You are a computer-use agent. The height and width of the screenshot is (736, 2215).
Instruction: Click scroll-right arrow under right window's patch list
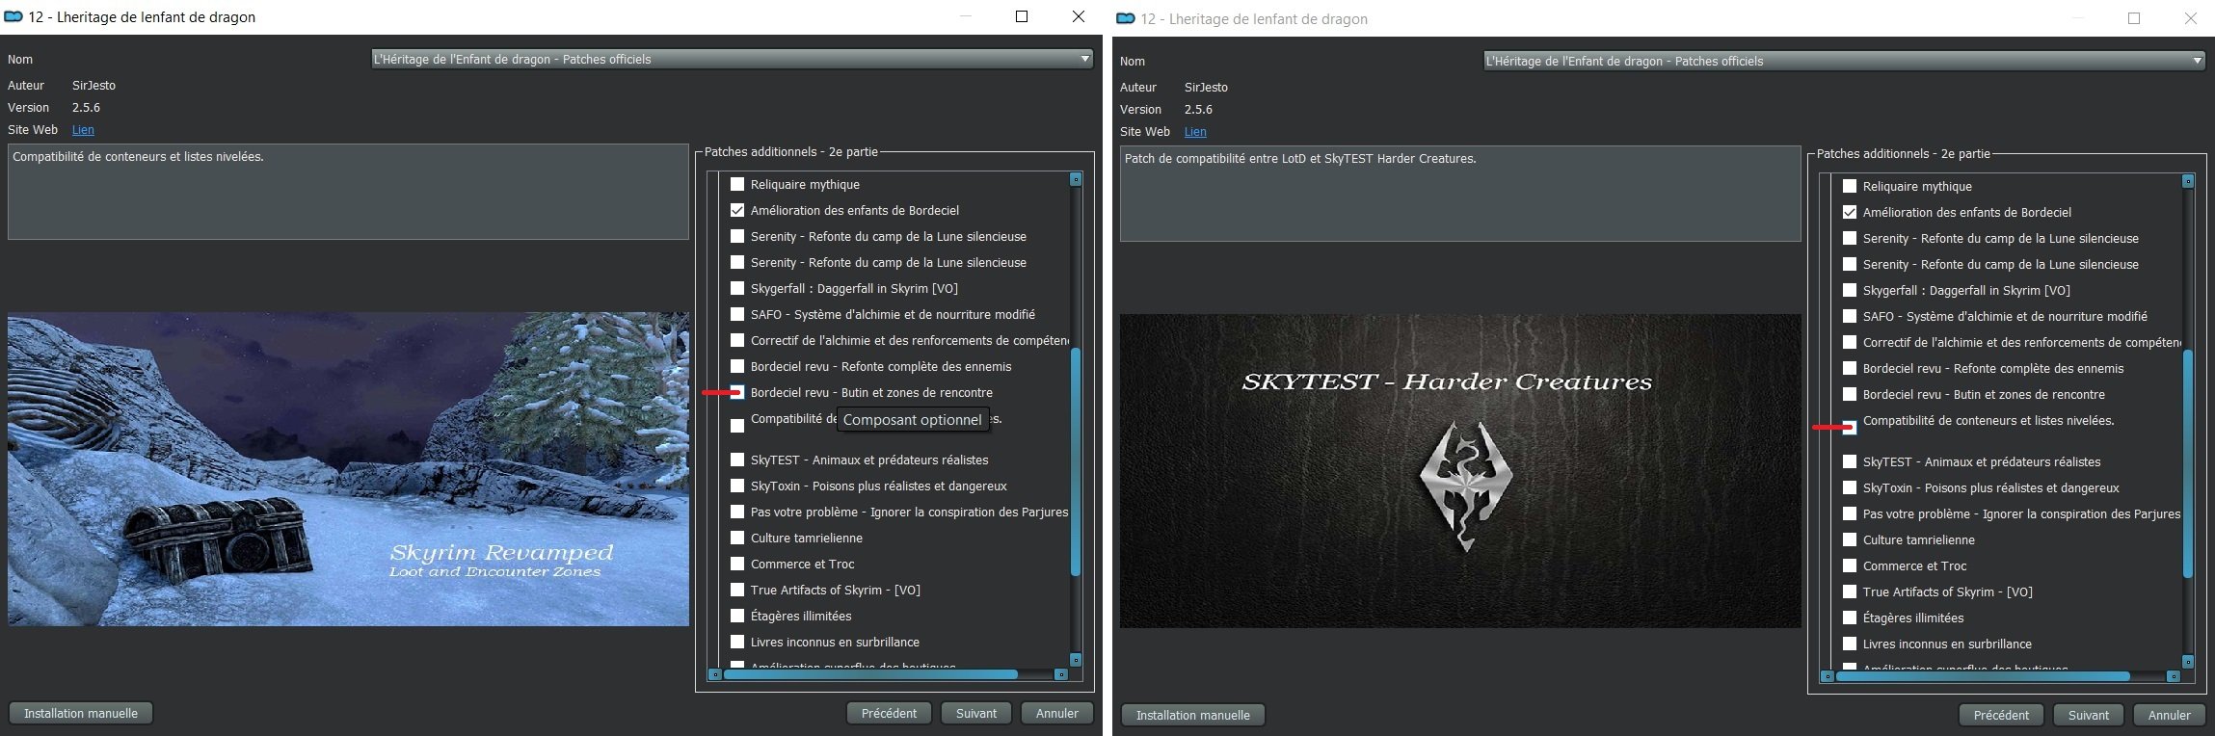pyautogui.click(x=2174, y=676)
